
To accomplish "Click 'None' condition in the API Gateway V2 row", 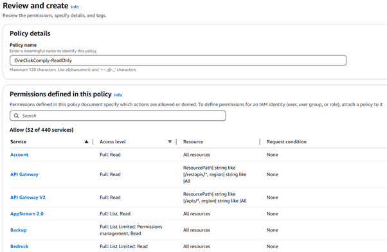I will 272,197.
